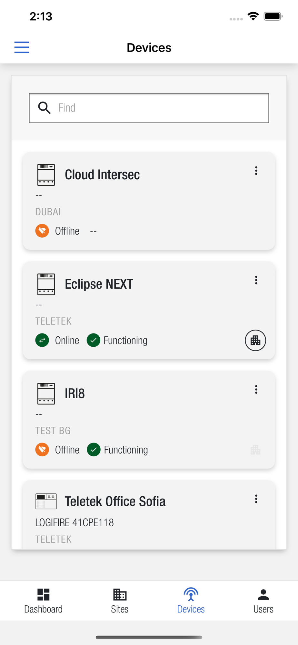Open the hamburger navigation menu
The height and width of the screenshot is (645, 298).
coord(22,47)
